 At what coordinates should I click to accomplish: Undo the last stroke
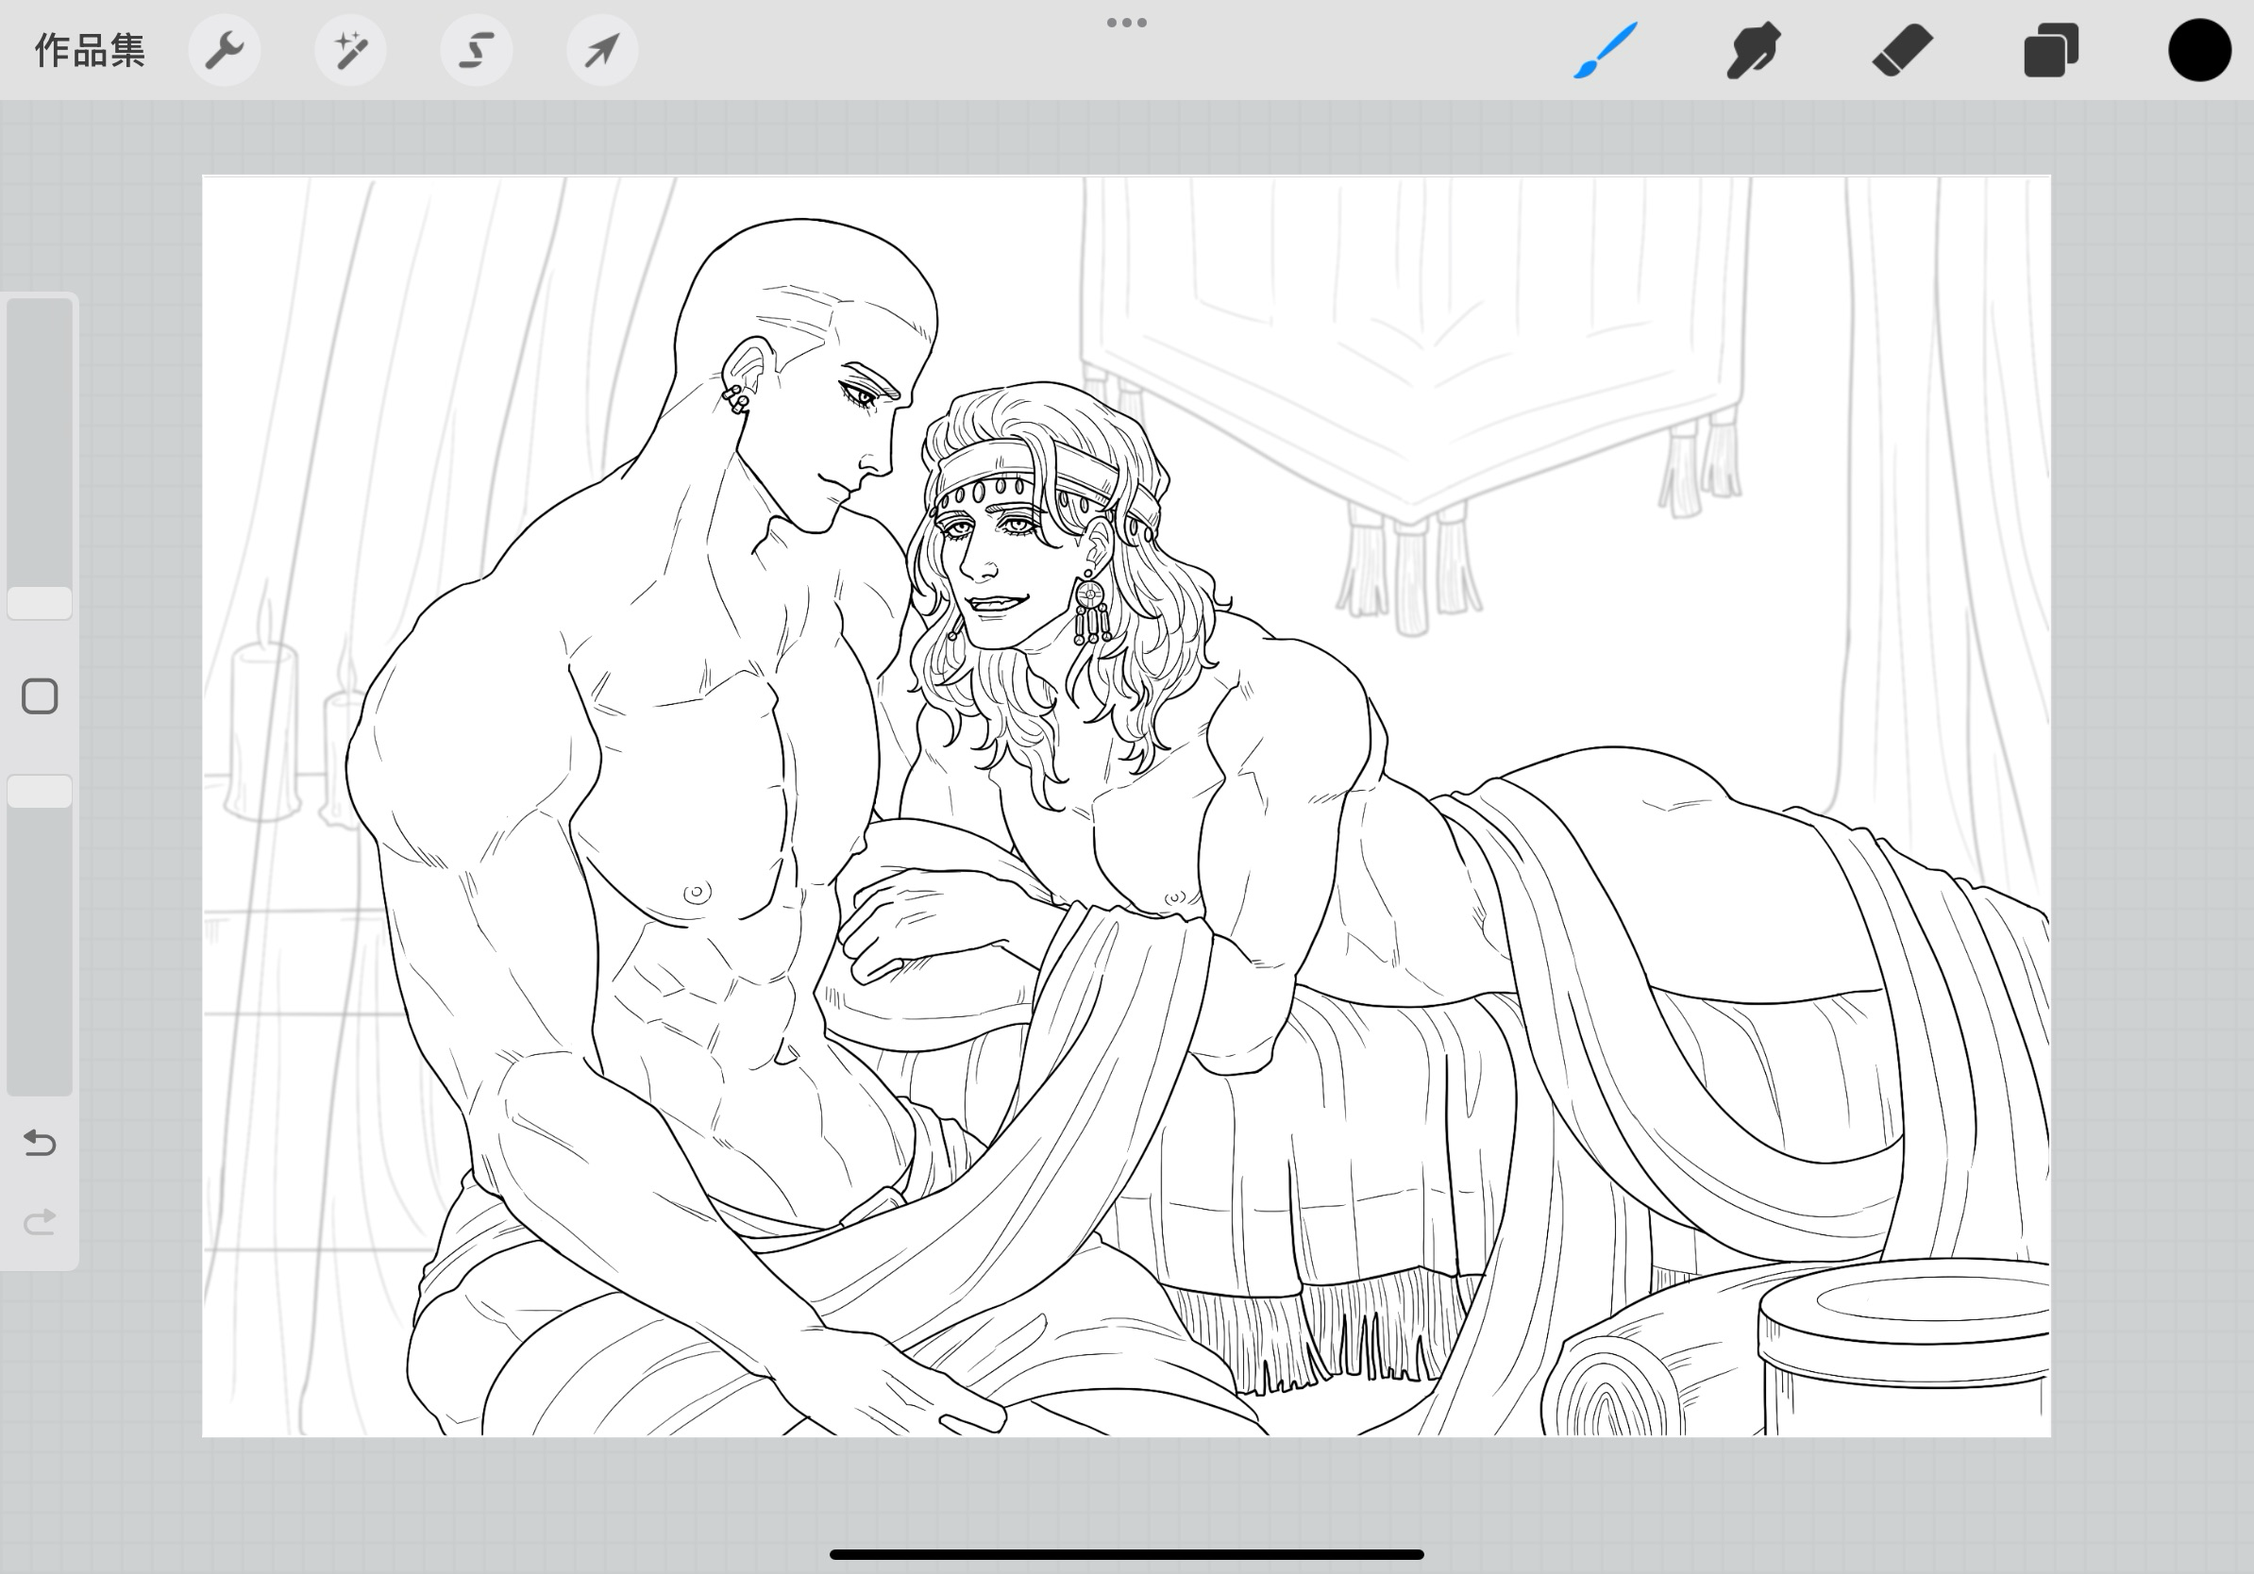40,1142
